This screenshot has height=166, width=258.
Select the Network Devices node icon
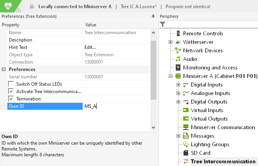(x=178, y=50)
